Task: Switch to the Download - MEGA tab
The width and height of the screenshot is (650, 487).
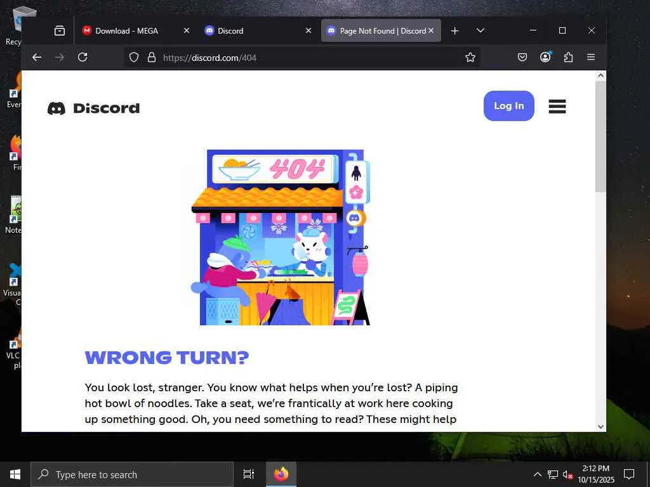Action: point(135,30)
